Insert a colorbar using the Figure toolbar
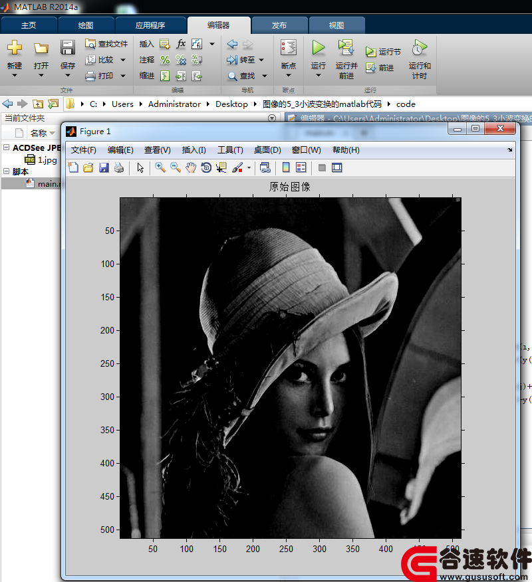Image resolution: width=532 pixels, height=582 pixels. click(x=286, y=167)
